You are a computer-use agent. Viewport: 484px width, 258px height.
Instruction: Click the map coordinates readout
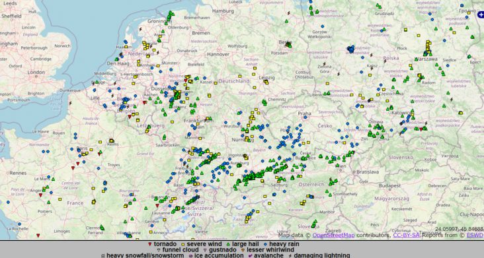[x=459, y=229]
